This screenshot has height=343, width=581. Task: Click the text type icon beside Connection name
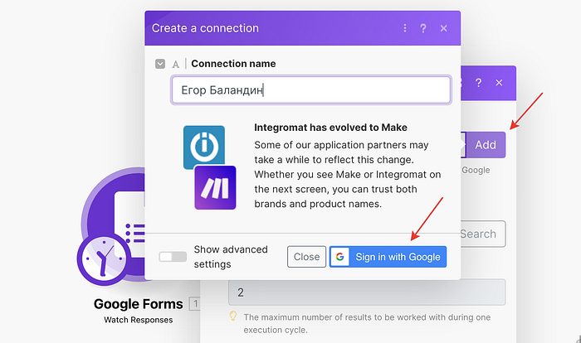pyautogui.click(x=176, y=65)
